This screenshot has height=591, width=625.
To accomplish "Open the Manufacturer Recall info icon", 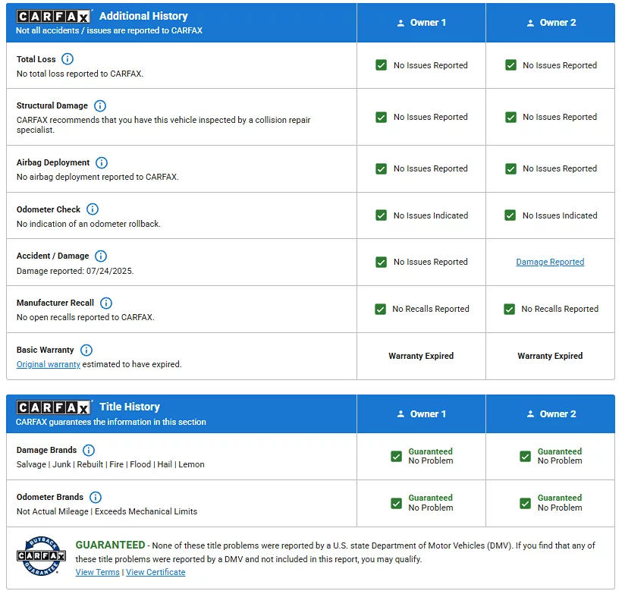I will (x=106, y=303).
